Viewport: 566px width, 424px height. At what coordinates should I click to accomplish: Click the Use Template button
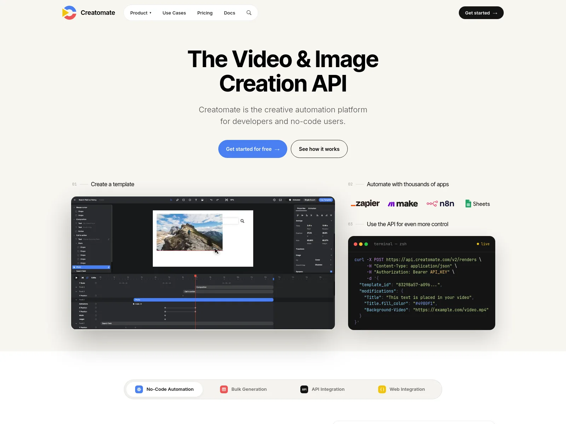tap(326, 200)
